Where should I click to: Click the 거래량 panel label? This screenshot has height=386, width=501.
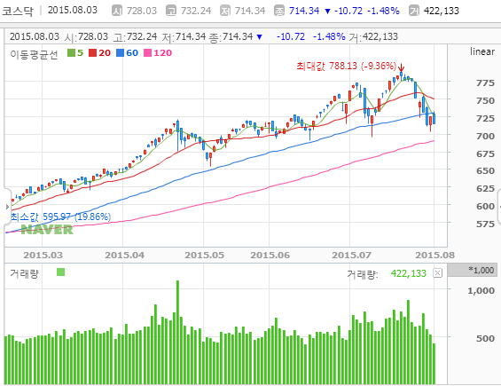coord(24,274)
